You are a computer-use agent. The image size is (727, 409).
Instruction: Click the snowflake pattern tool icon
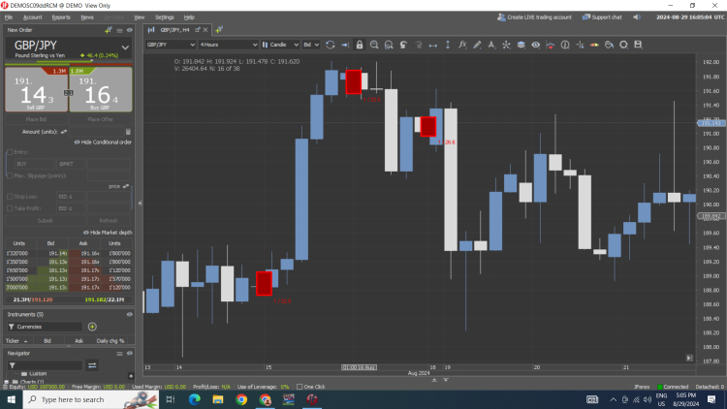tap(506, 45)
